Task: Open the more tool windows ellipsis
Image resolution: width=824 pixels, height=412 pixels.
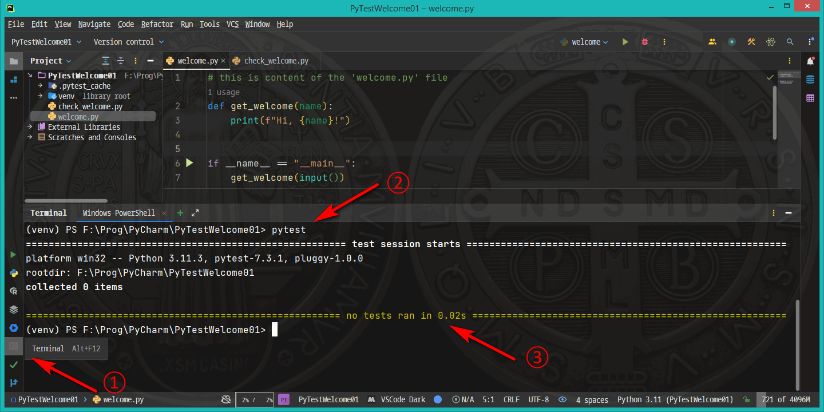Action: click(x=14, y=98)
